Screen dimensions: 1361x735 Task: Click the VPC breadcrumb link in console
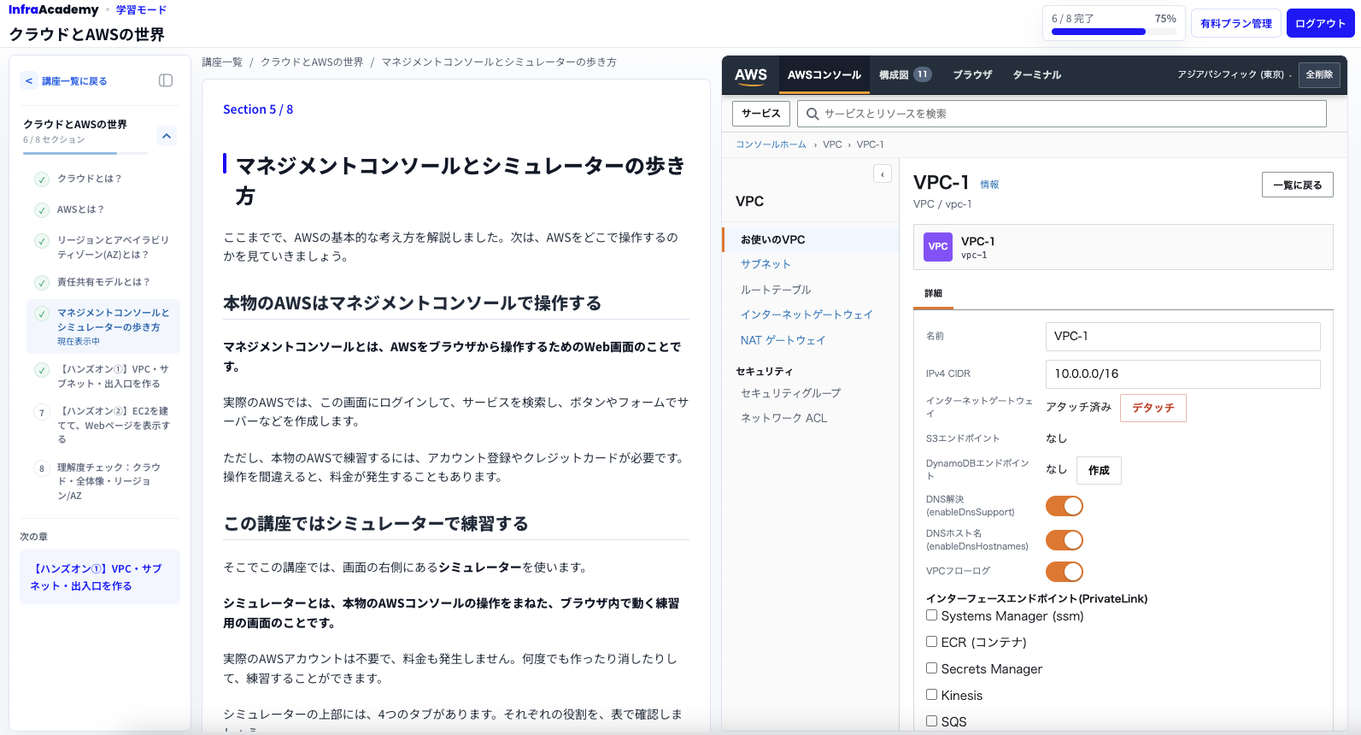(x=832, y=144)
